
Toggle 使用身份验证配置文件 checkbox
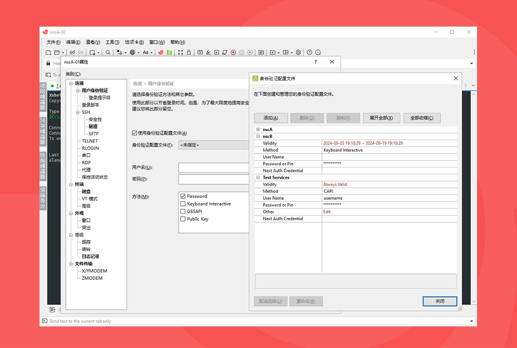click(135, 133)
